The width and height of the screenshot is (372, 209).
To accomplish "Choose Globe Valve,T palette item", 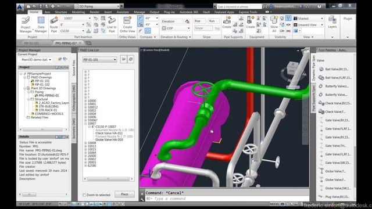I will point(332,171).
